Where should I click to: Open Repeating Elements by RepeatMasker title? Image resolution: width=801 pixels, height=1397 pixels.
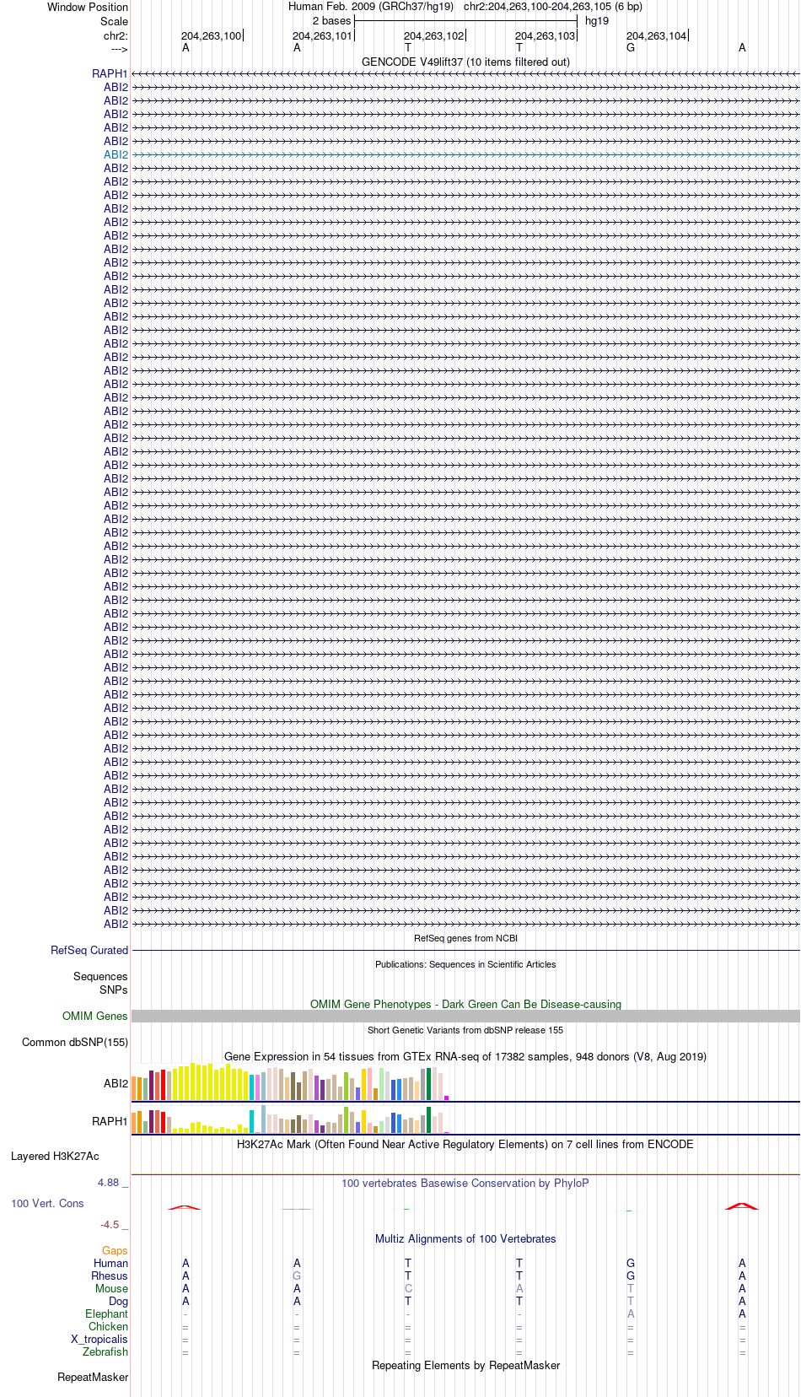click(x=465, y=1366)
